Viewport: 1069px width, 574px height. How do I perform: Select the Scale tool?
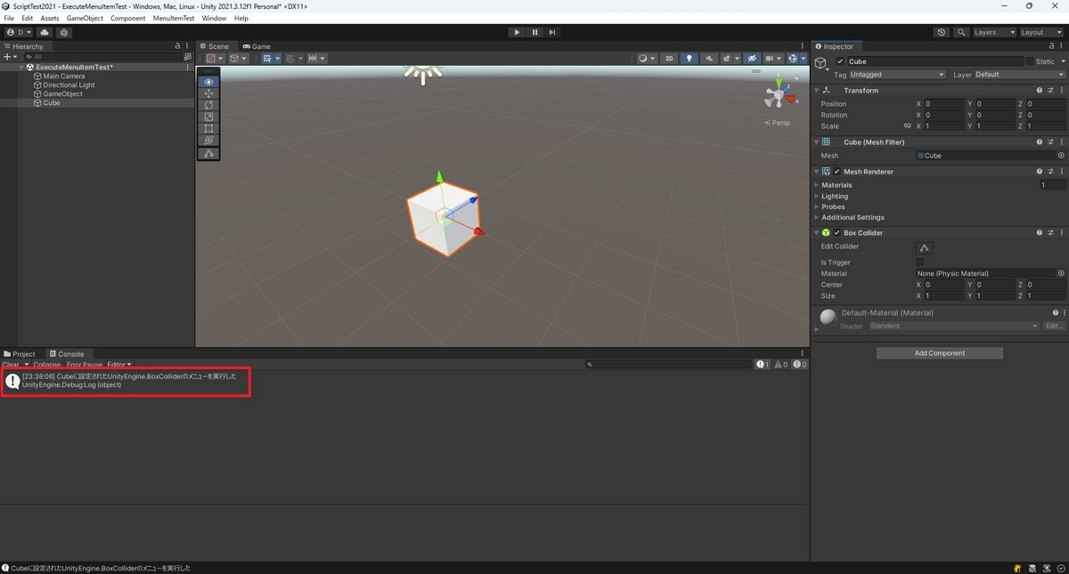coord(208,117)
